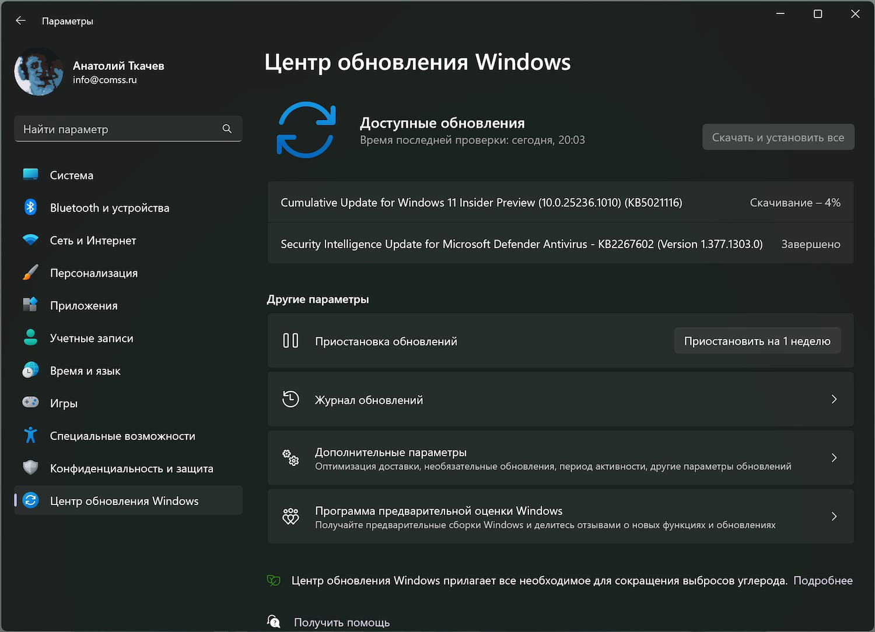Click the back arrow icon

point(21,21)
